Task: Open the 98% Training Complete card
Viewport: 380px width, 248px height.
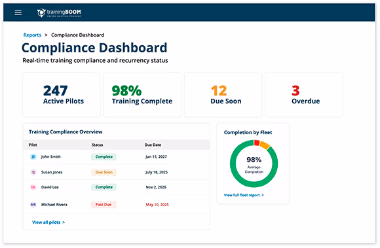Action: (142, 95)
